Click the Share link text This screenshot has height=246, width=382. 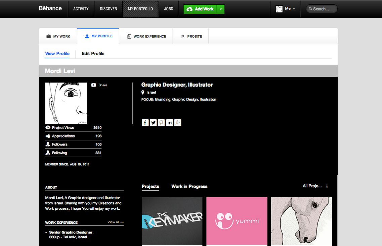[x=103, y=85]
